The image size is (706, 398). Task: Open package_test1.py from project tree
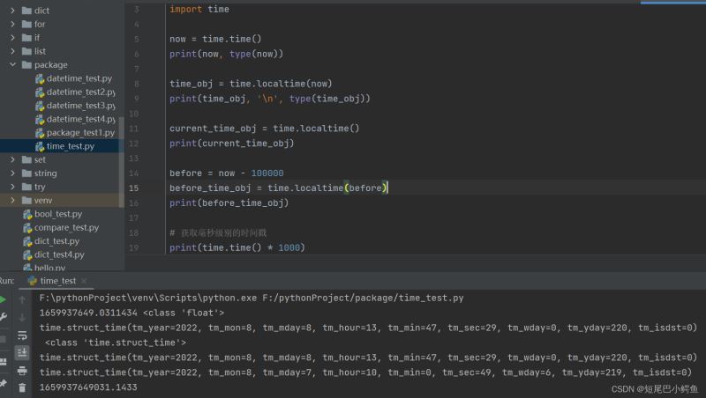[80, 133]
